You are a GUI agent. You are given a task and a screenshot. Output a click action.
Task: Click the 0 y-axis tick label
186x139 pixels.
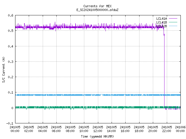[12, 108]
